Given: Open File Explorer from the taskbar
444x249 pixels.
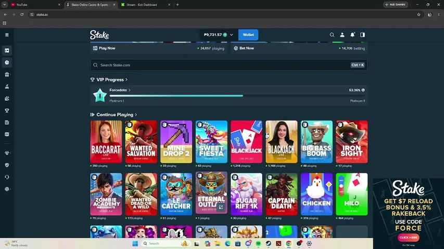Looking at the screenshot, I should pos(217,243).
